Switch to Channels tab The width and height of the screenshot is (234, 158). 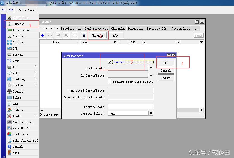pos(118,28)
